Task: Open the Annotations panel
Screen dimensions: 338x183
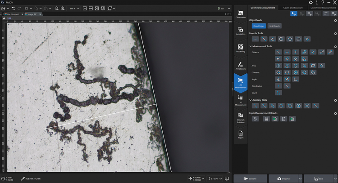Action: (x=241, y=66)
